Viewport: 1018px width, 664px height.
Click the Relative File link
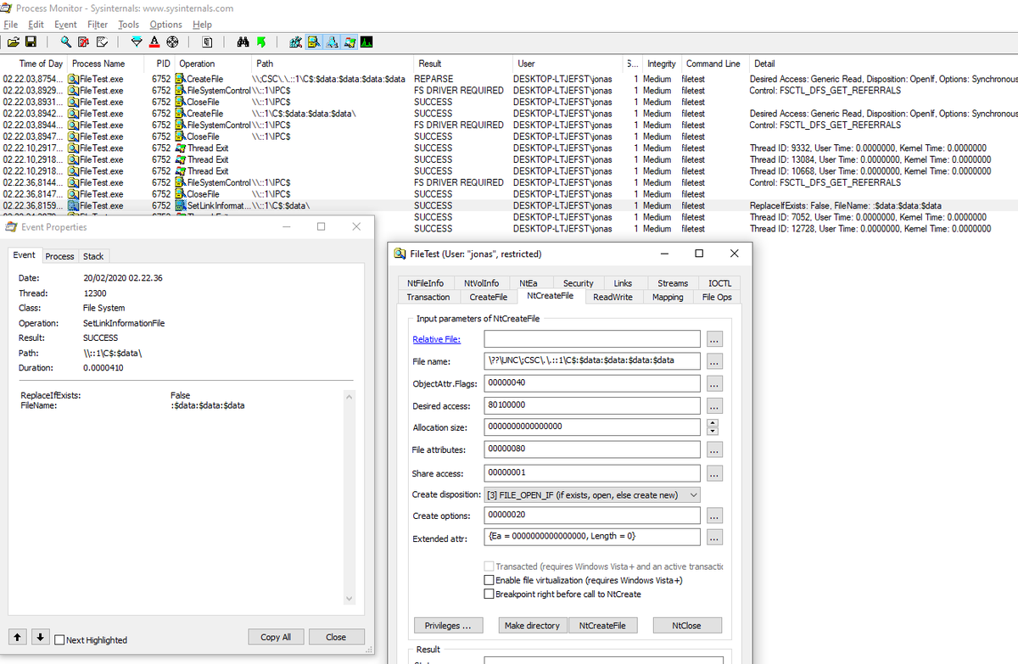tap(436, 339)
